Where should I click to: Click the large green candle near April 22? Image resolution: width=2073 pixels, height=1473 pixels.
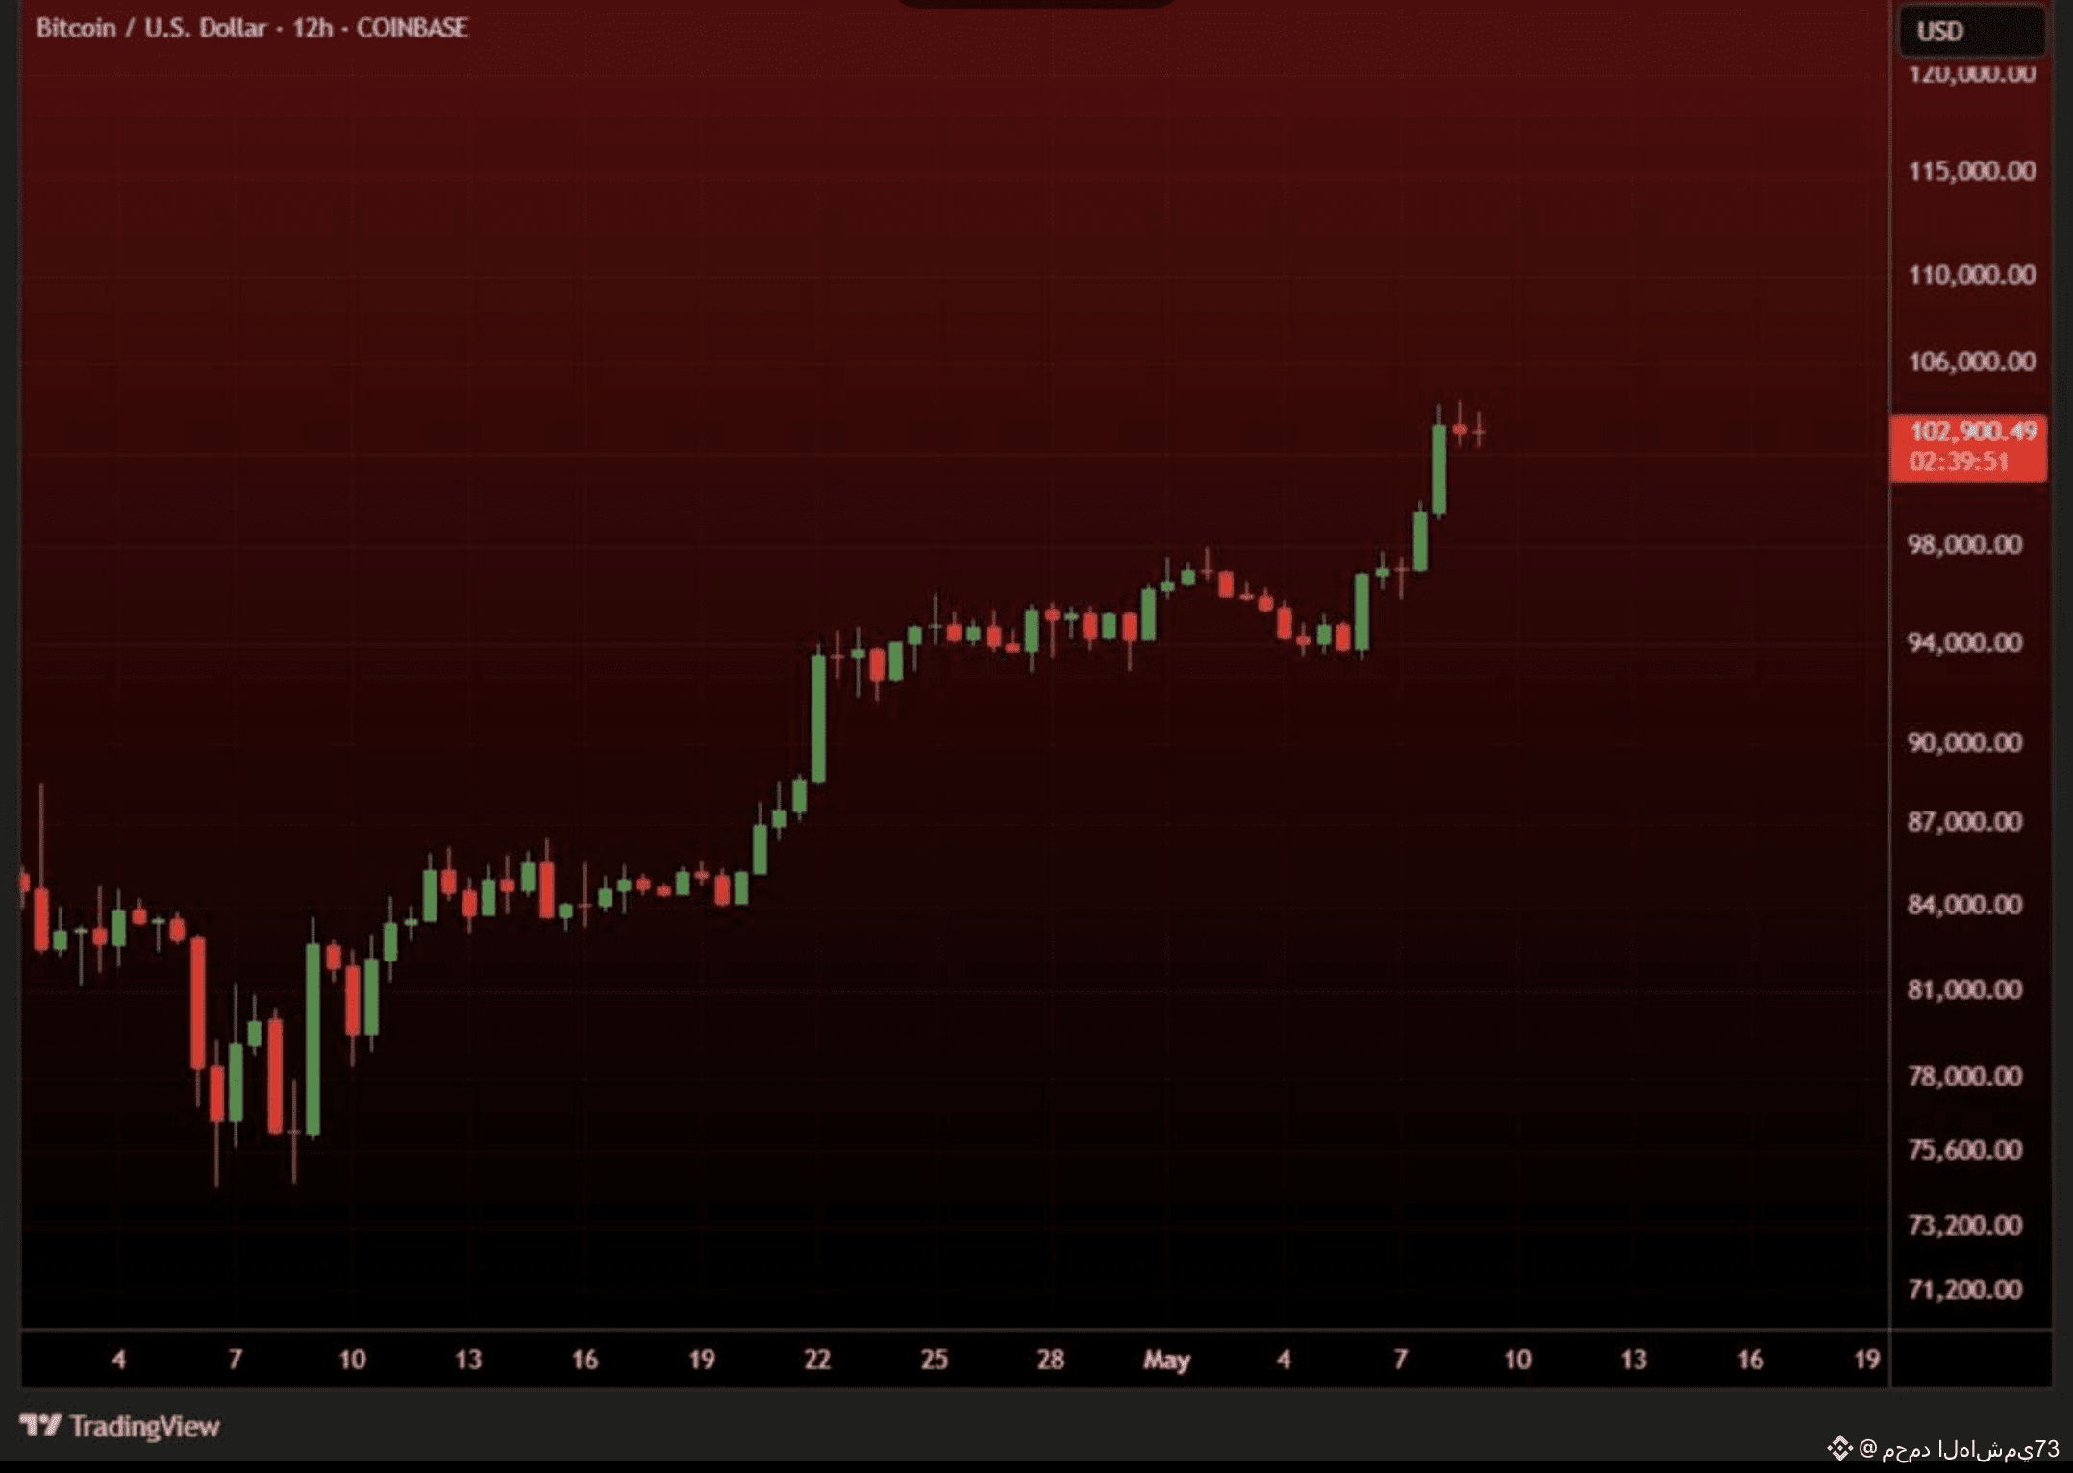(x=818, y=718)
